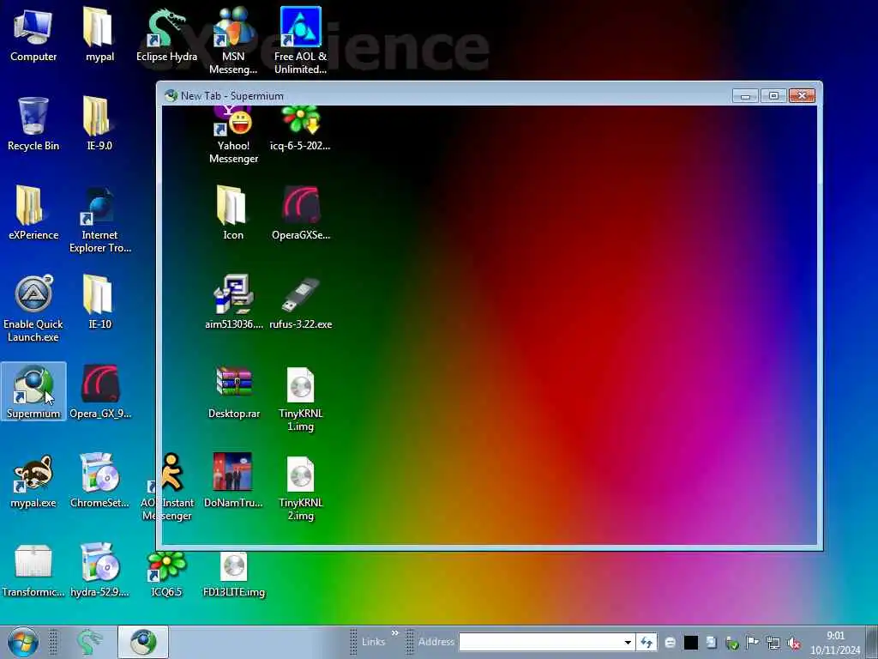Select the Supermium desktop shortcut
The width and height of the screenshot is (878, 659).
click(x=33, y=391)
